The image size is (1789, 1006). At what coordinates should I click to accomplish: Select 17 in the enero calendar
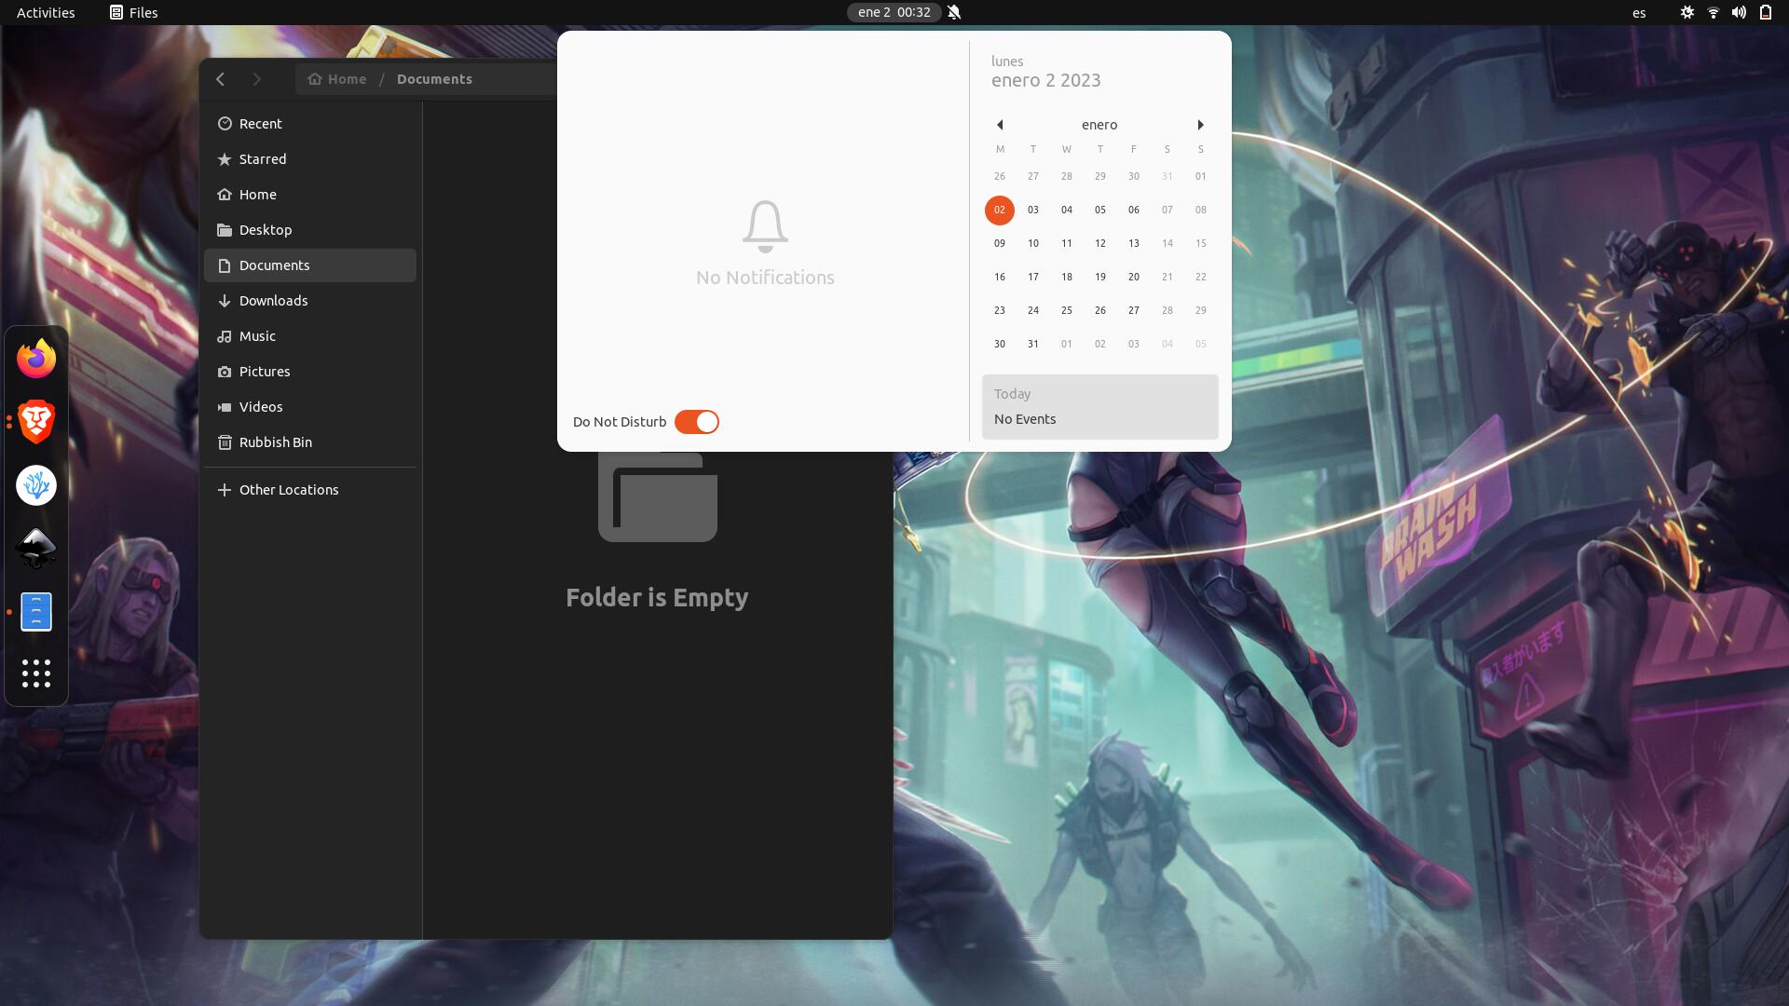click(1032, 277)
